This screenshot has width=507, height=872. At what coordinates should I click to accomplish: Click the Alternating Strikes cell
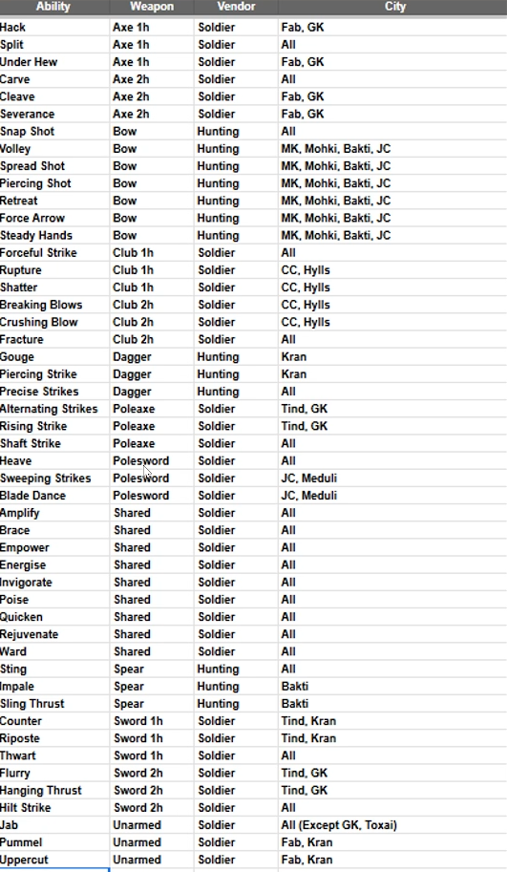53,409
